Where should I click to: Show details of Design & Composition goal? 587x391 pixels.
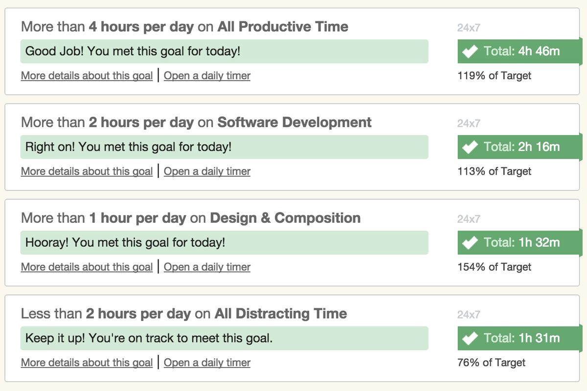coord(87,267)
